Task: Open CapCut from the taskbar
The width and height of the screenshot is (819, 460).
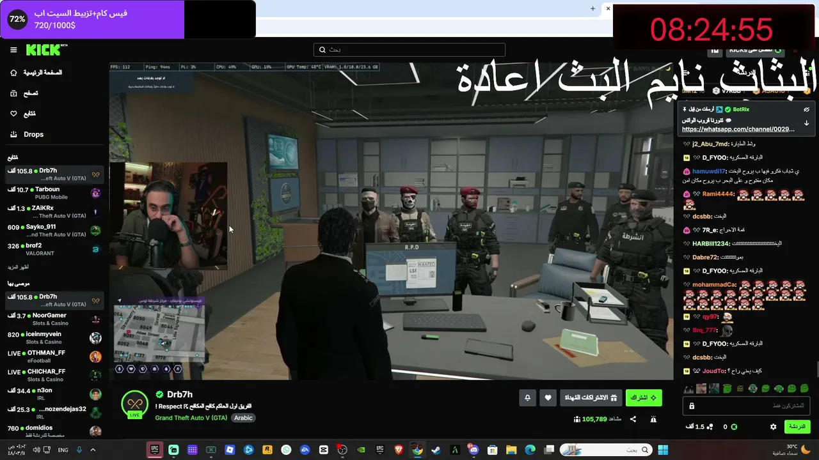Action: [324, 450]
